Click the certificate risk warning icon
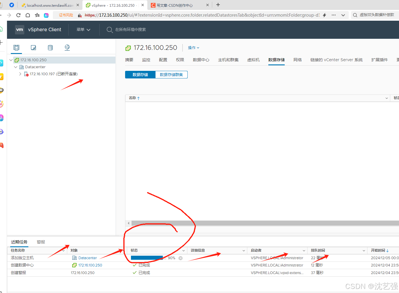399x293 pixels. pos(80,15)
